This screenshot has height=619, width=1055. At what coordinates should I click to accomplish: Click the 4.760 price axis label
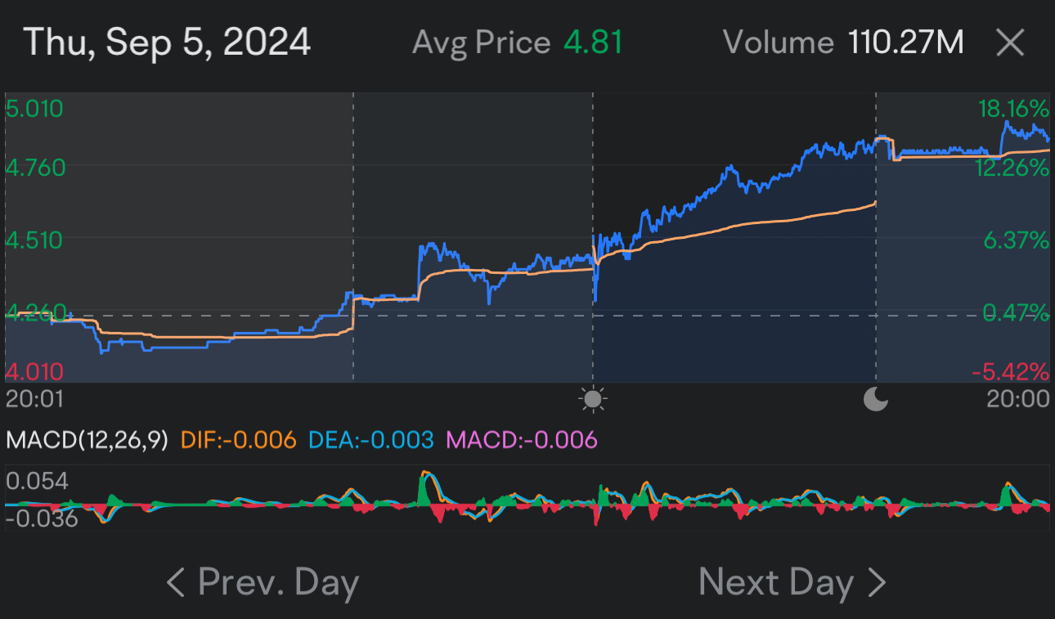pyautogui.click(x=34, y=168)
